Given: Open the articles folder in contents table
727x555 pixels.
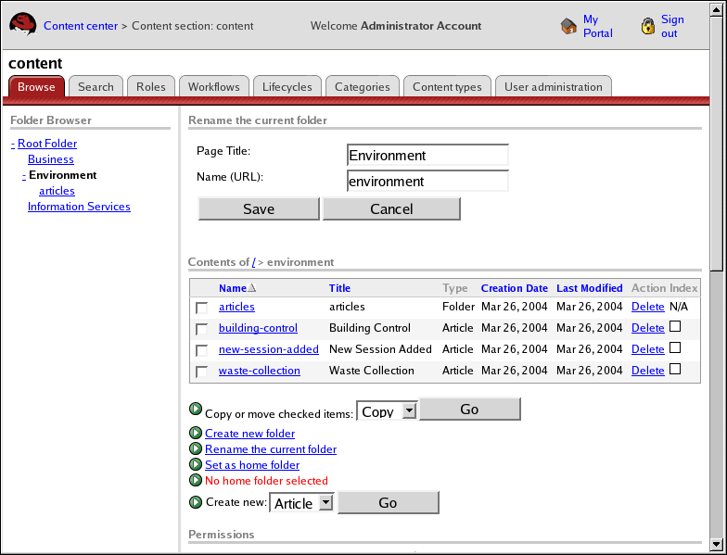Looking at the screenshot, I should tap(236, 307).
